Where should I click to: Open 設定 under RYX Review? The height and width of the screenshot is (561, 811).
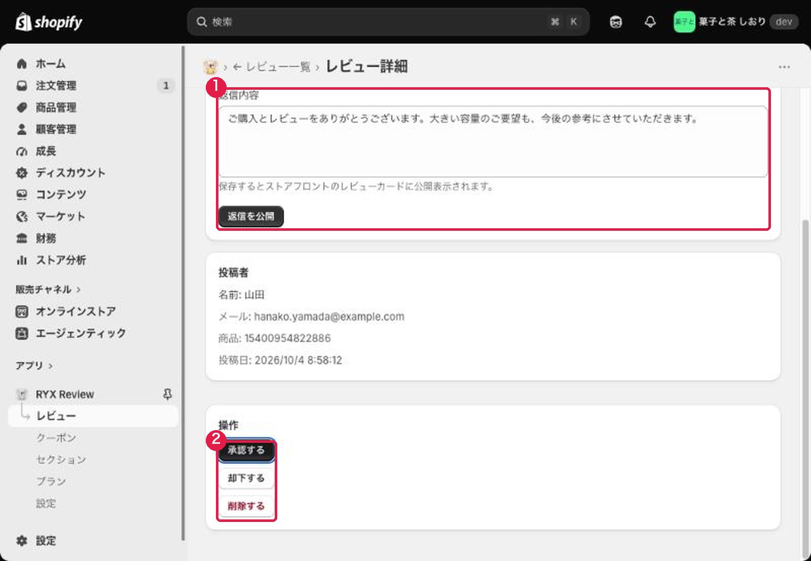click(x=46, y=503)
